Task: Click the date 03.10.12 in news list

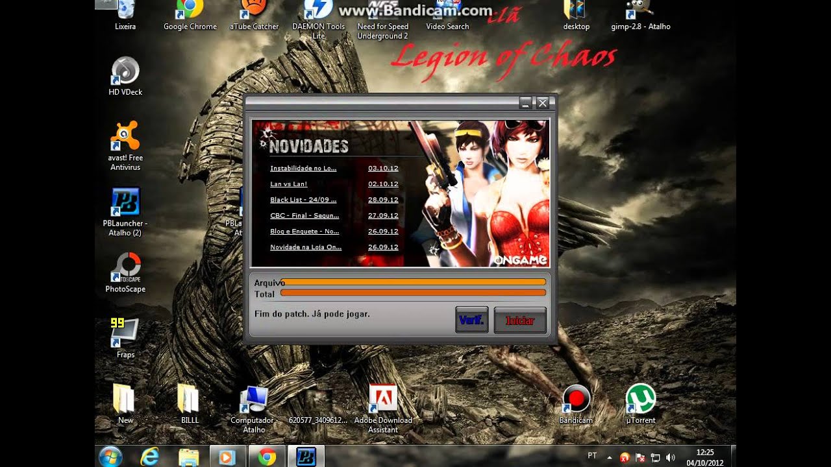Action: [383, 168]
